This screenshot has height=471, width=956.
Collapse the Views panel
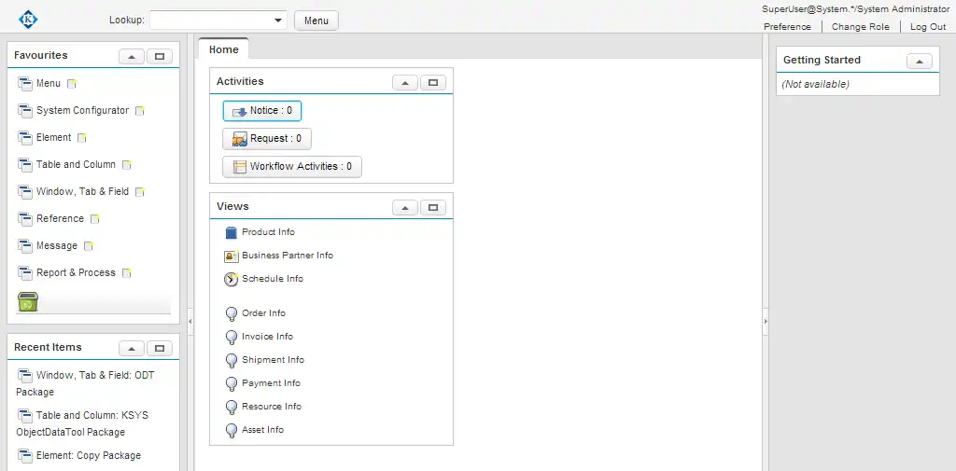(x=405, y=208)
